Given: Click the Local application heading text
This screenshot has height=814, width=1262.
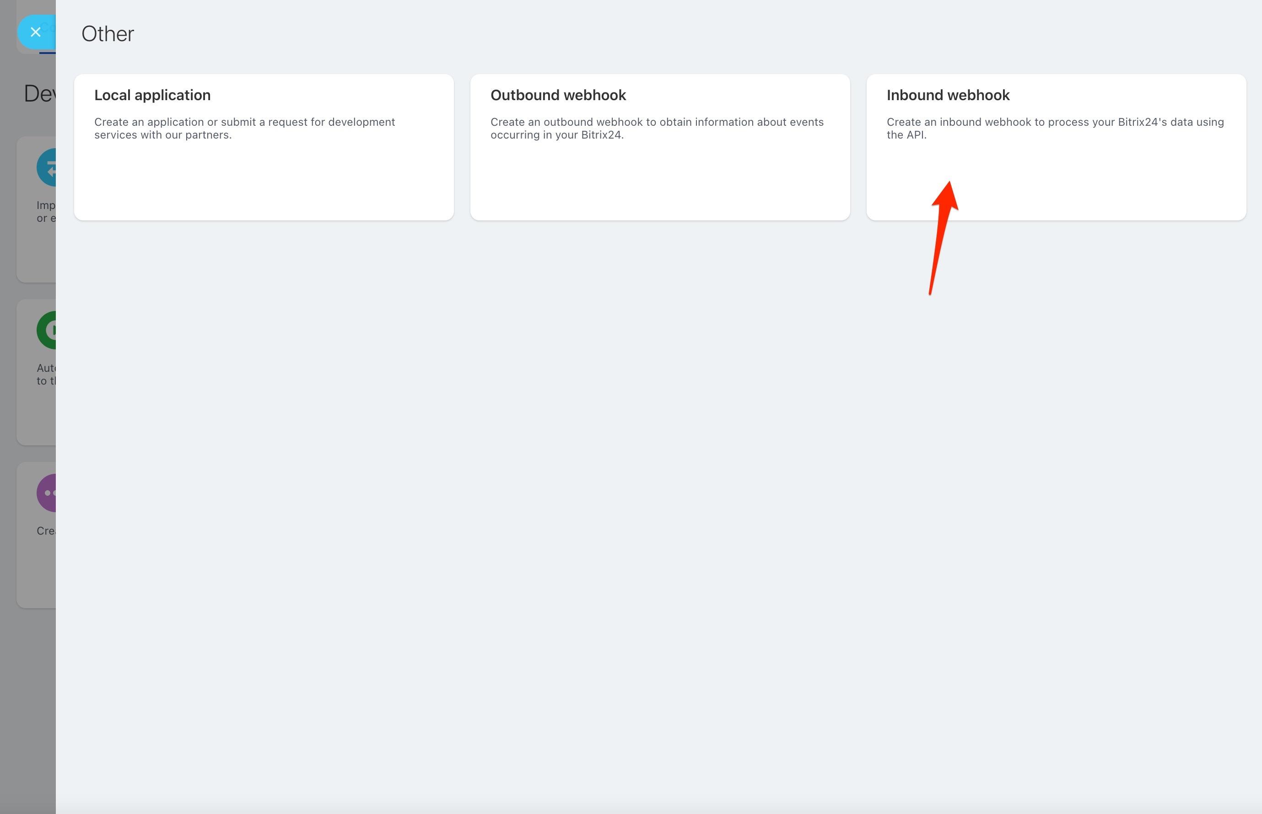Looking at the screenshot, I should click(152, 95).
